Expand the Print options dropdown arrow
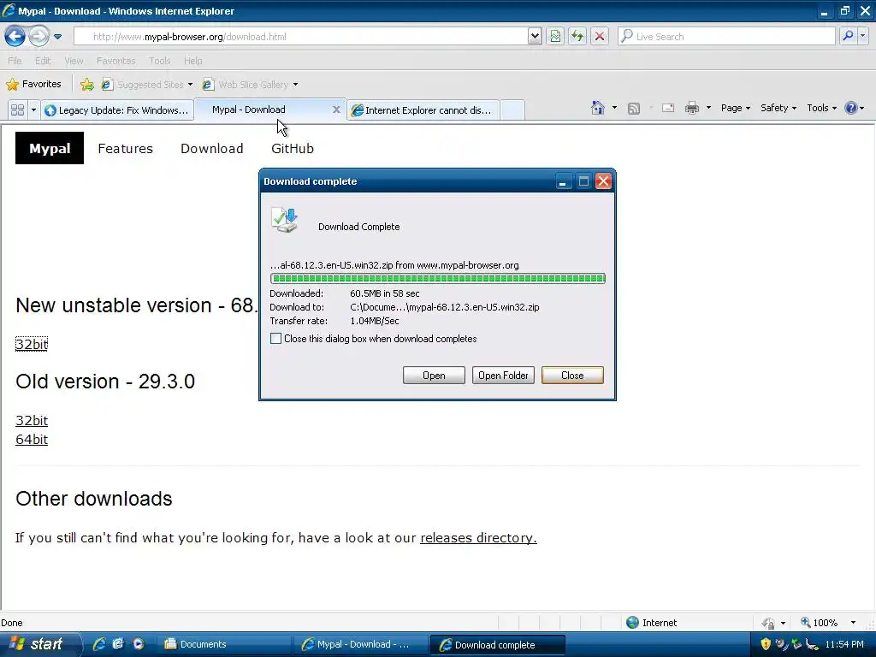876x657 pixels. (x=708, y=108)
